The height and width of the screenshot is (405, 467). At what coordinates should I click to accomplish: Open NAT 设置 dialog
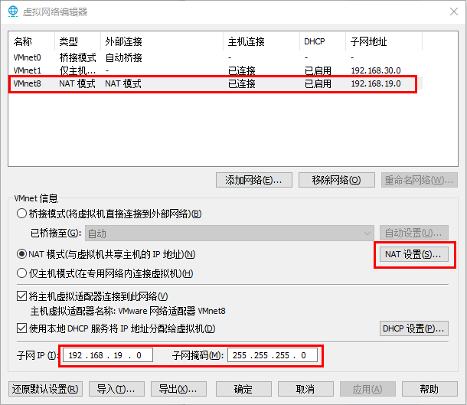(413, 254)
